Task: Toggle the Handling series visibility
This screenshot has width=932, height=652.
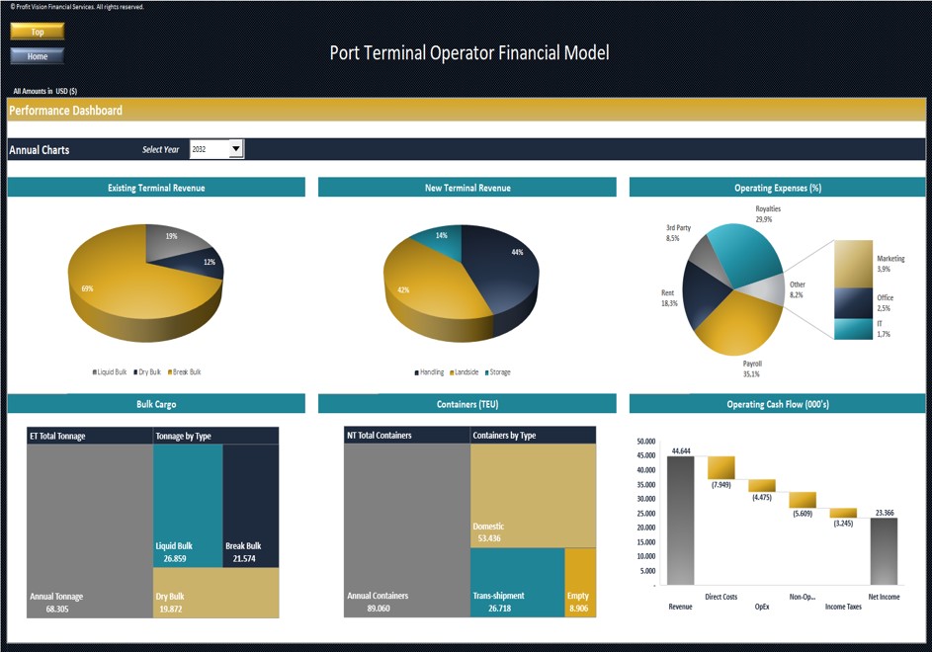Action: click(x=416, y=372)
